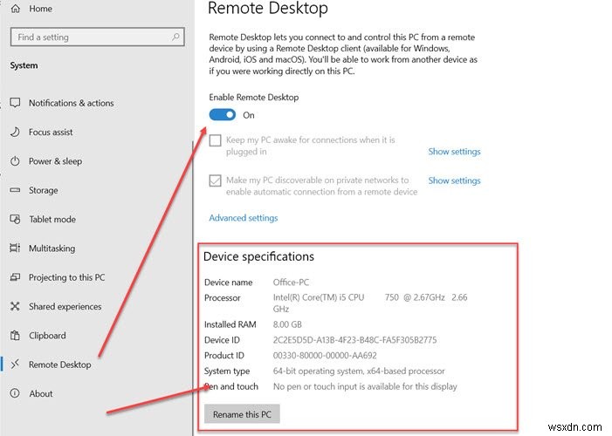The width and height of the screenshot is (612, 436).
Task: Open Multitasking settings
Action: [52, 249]
